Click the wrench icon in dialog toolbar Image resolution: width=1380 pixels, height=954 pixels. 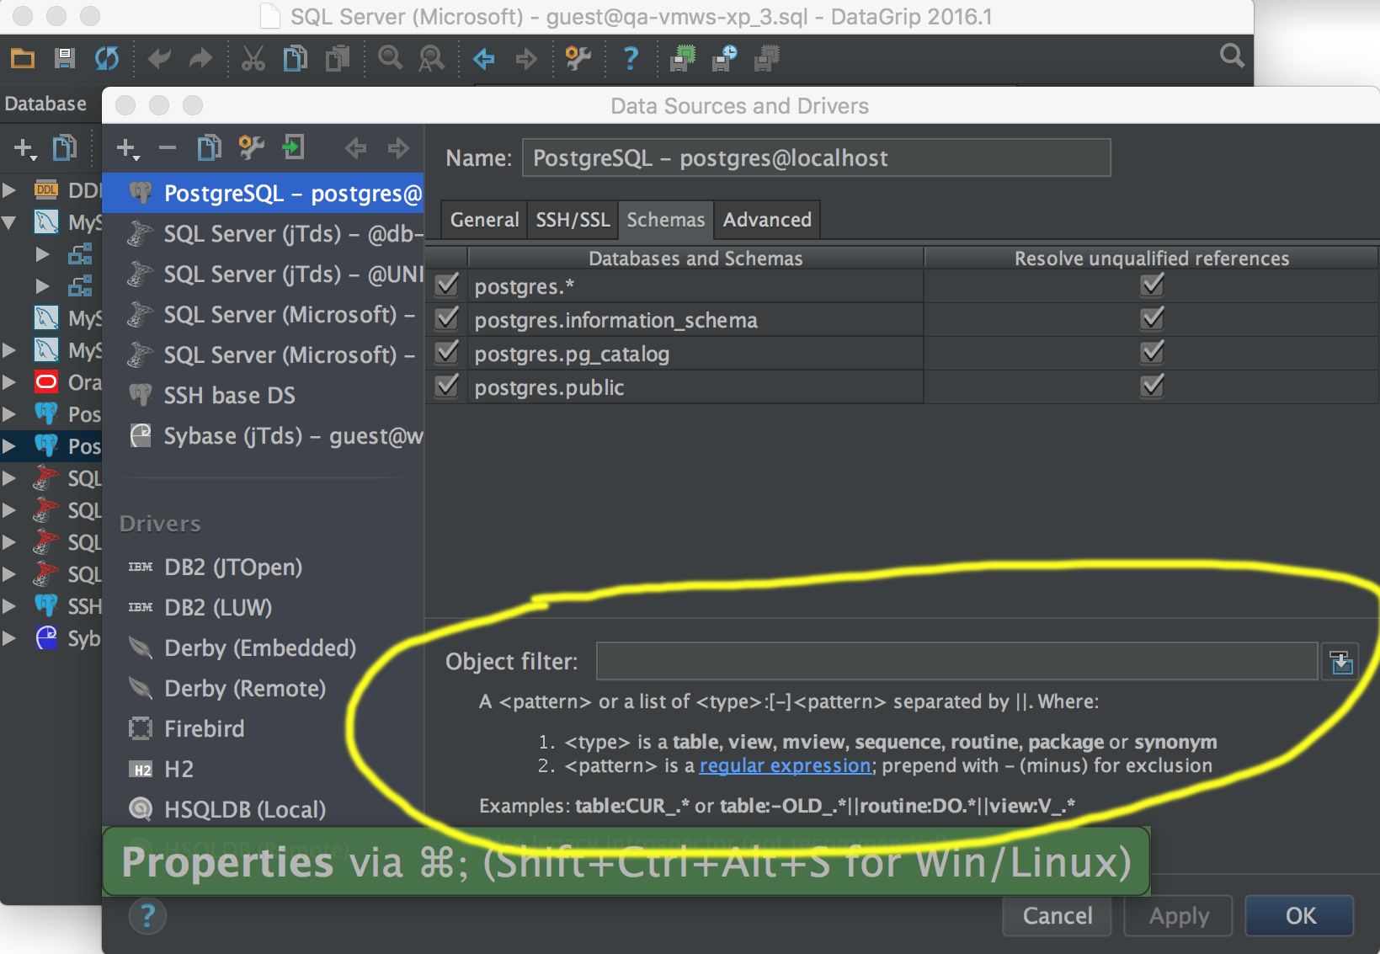(x=251, y=147)
